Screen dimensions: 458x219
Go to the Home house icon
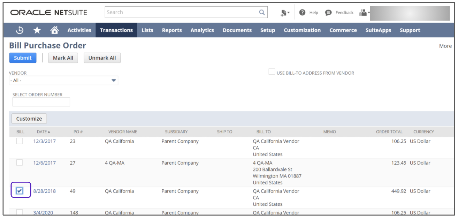[54, 30]
